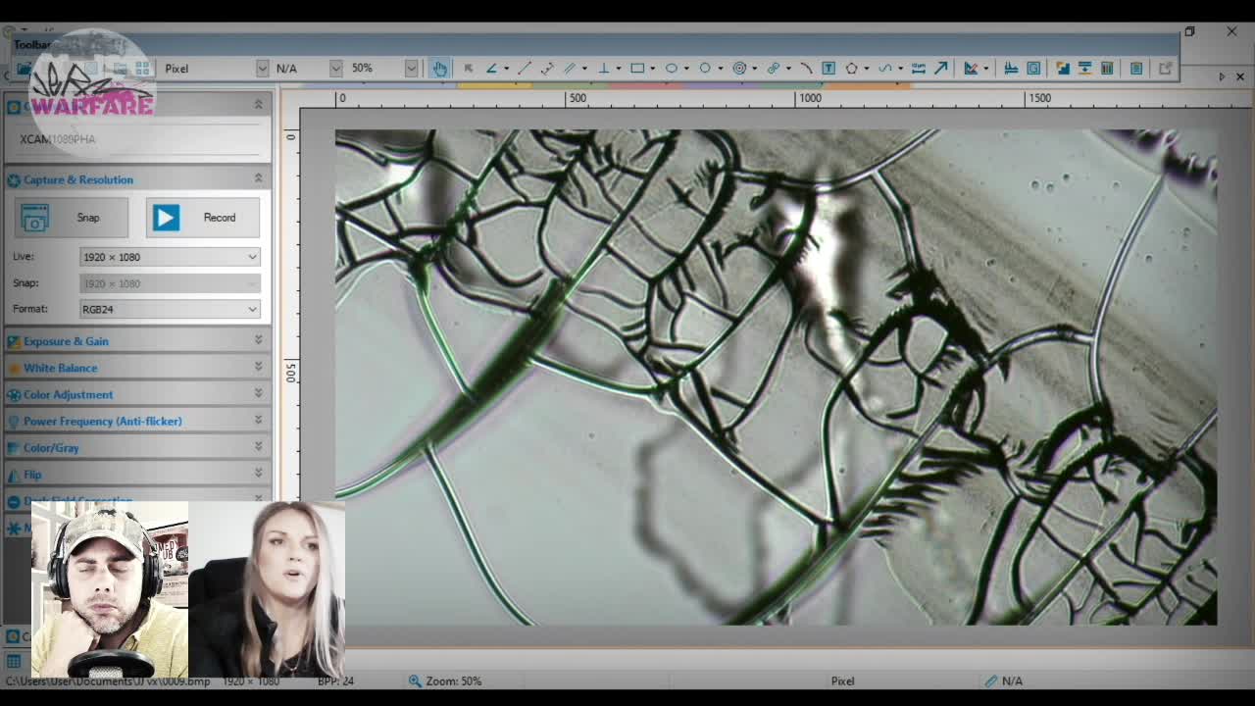The image size is (1255, 706).
Task: Open the Format RGB24 dropdown
Action: 170,309
